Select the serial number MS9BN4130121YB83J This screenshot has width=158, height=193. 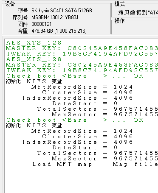coord(55,17)
